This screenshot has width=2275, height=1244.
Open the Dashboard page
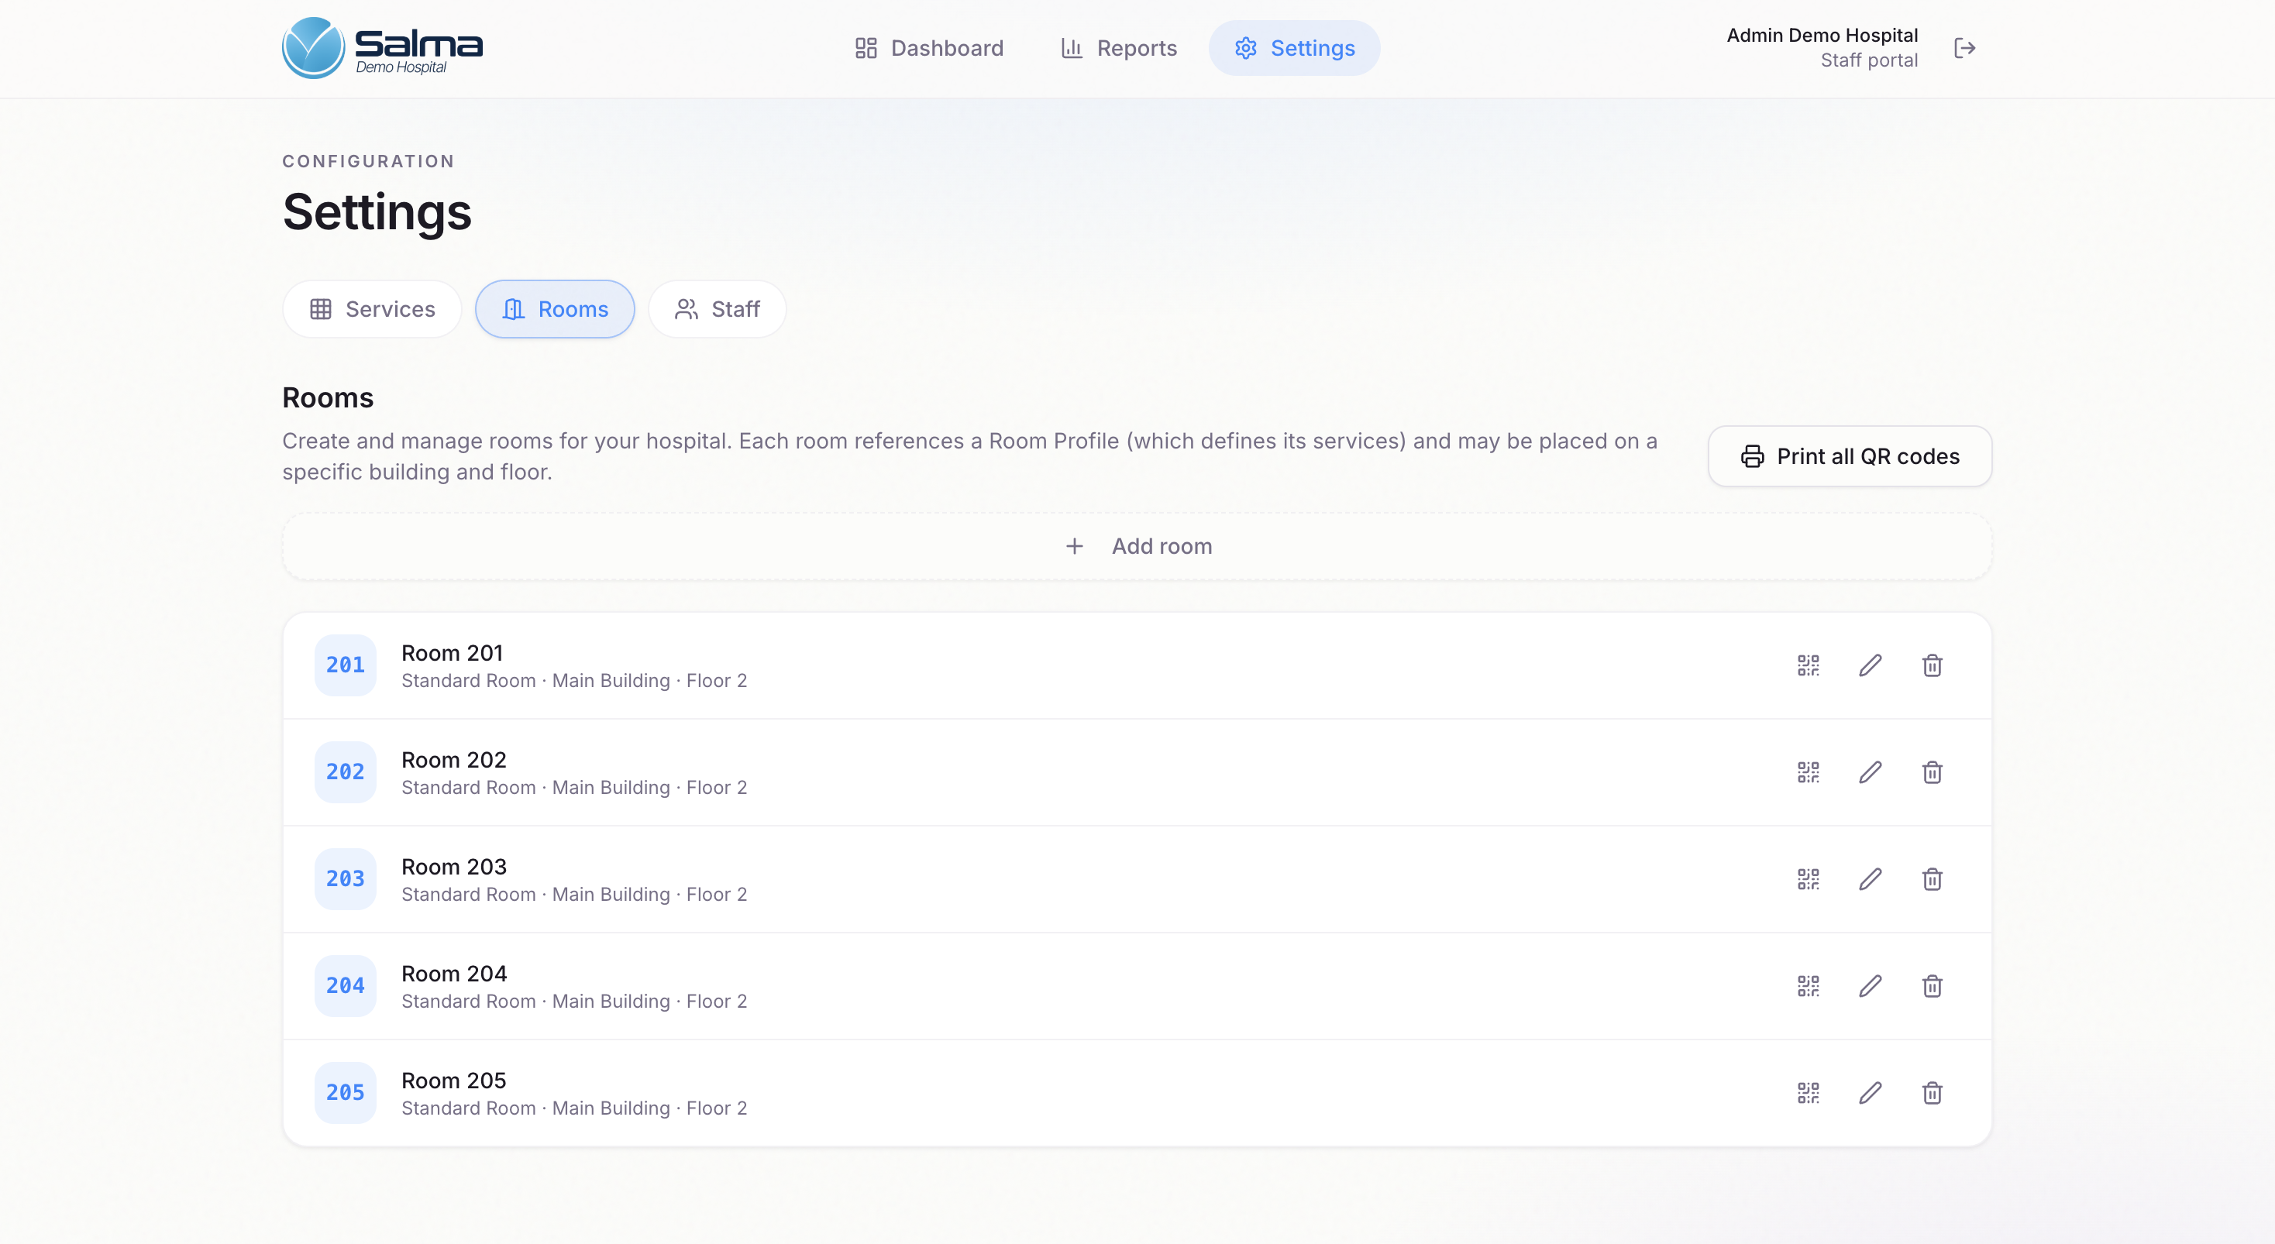tap(929, 48)
